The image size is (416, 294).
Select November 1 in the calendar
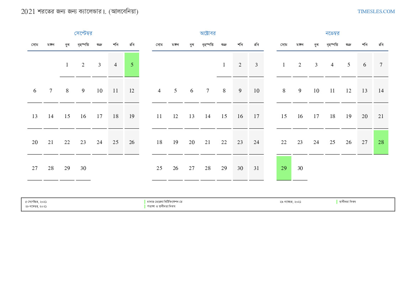point(284,65)
